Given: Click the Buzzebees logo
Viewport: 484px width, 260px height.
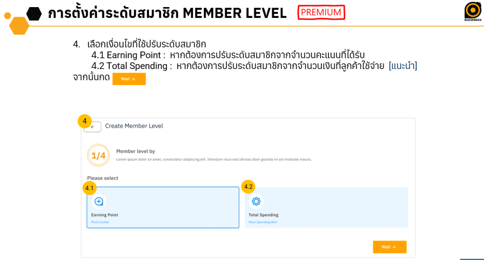Looking at the screenshot, I should (x=473, y=11).
